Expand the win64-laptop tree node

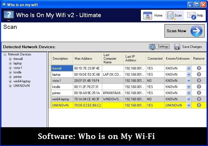tap(10, 82)
